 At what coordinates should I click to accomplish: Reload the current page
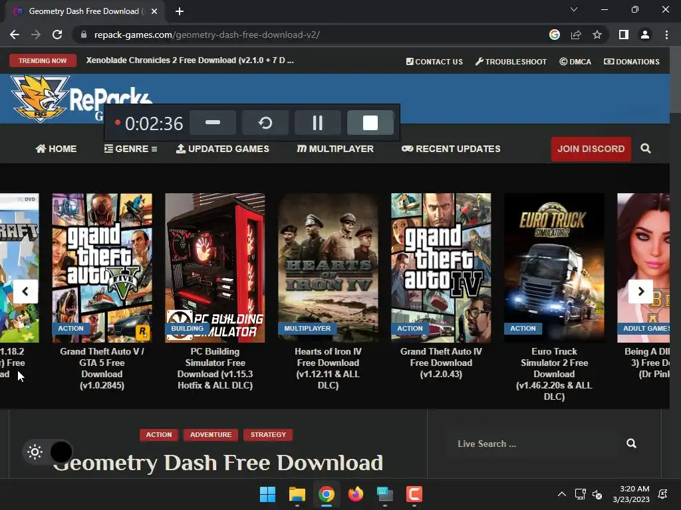(57, 35)
